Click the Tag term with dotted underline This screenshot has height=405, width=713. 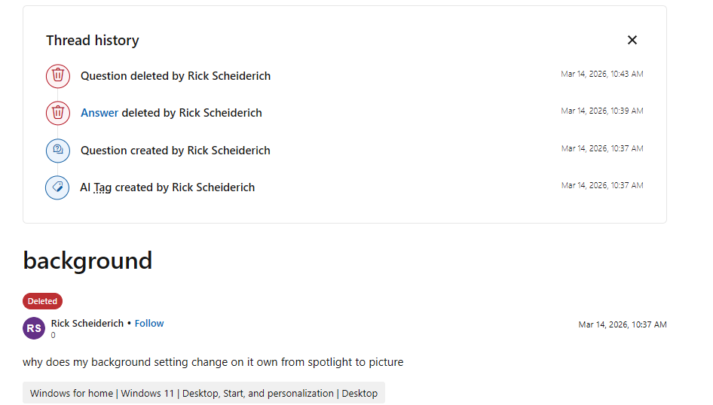(103, 187)
